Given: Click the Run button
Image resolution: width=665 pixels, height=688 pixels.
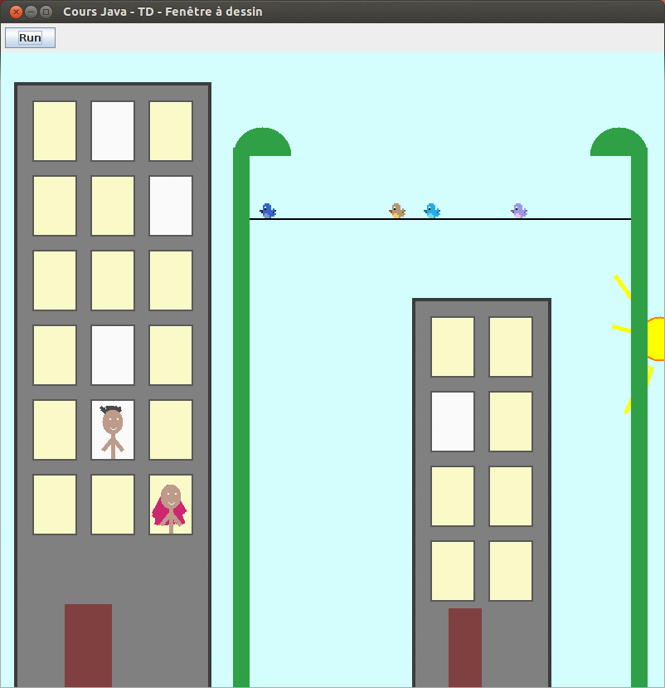Looking at the screenshot, I should (x=30, y=37).
